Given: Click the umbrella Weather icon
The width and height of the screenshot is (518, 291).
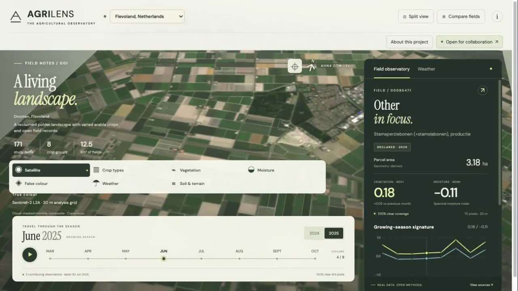Looking at the screenshot, I should pyautogui.click(x=96, y=183).
